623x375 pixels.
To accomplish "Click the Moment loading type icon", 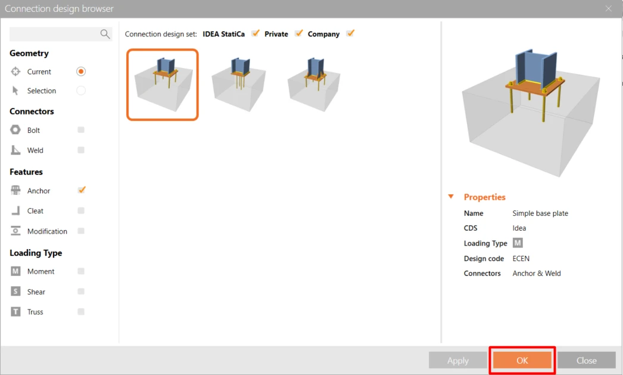I will (x=15, y=271).
